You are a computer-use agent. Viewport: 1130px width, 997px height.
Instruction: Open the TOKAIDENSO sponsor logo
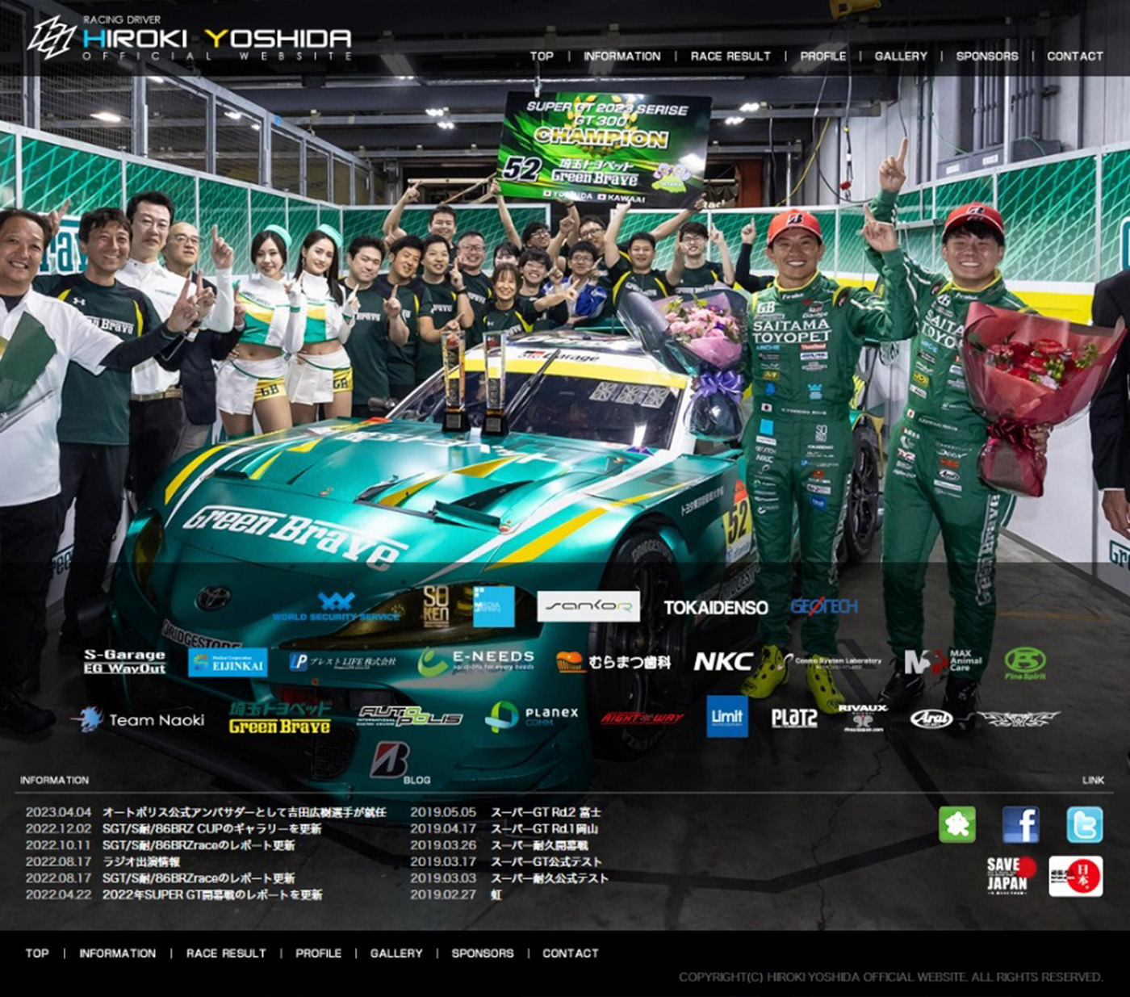pyautogui.click(x=716, y=607)
